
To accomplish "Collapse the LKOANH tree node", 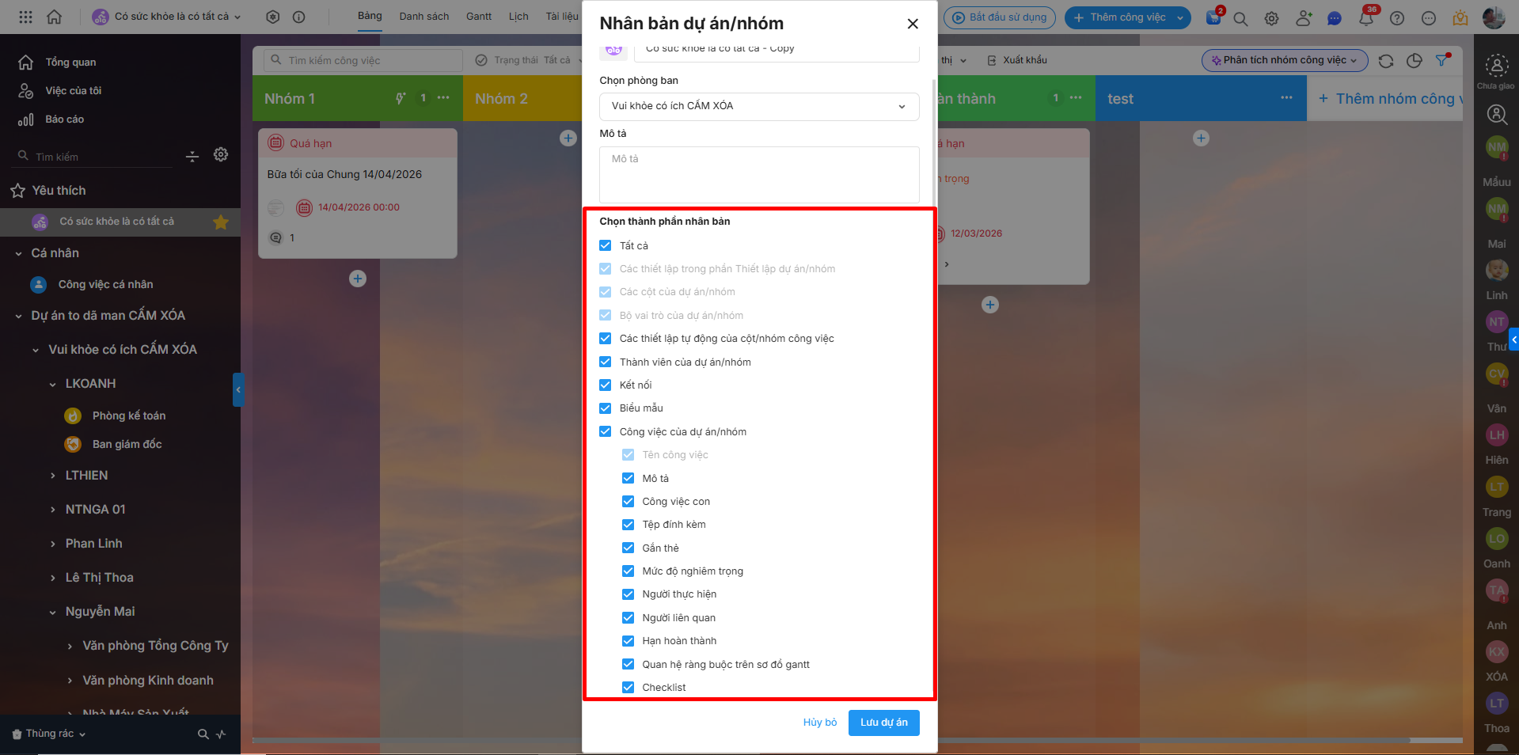I will [52, 384].
